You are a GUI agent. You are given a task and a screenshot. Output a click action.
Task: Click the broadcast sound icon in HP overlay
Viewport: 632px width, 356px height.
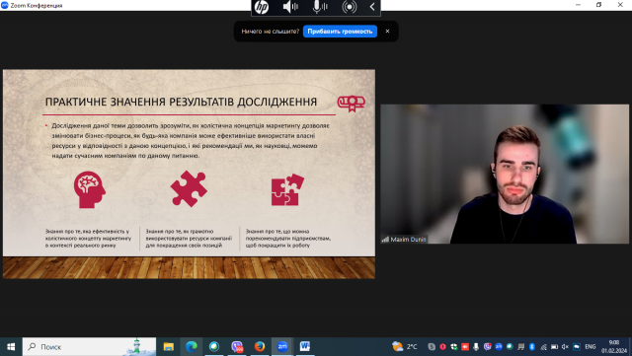point(349,7)
